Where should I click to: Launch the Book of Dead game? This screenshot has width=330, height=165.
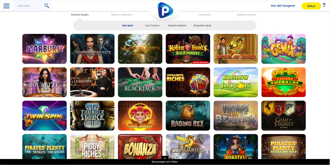[236, 49]
